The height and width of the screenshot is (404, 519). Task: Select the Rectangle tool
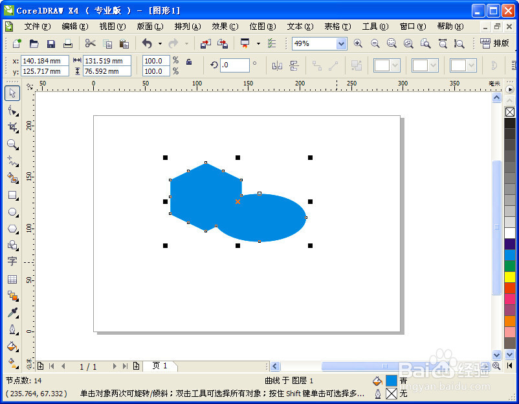click(12, 195)
